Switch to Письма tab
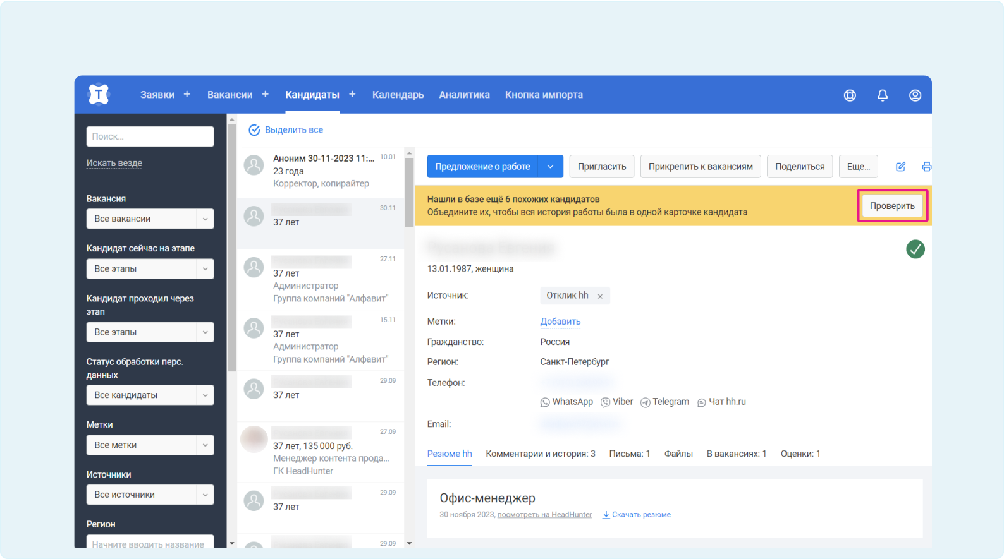 pos(629,454)
